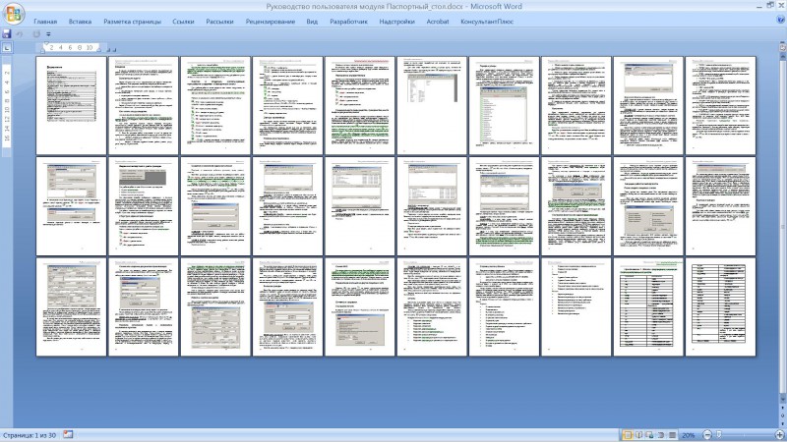
Task: Click the tab stop selector beside the ruler
Action: [7, 47]
